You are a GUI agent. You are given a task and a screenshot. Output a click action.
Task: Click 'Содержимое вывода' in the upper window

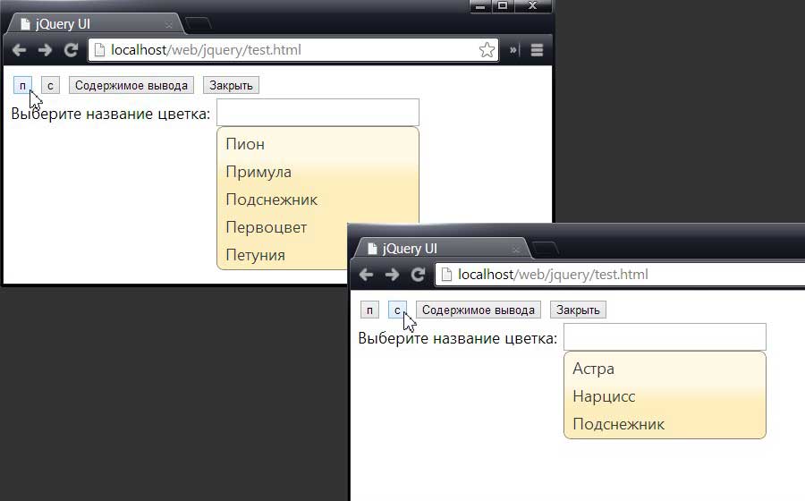point(131,85)
